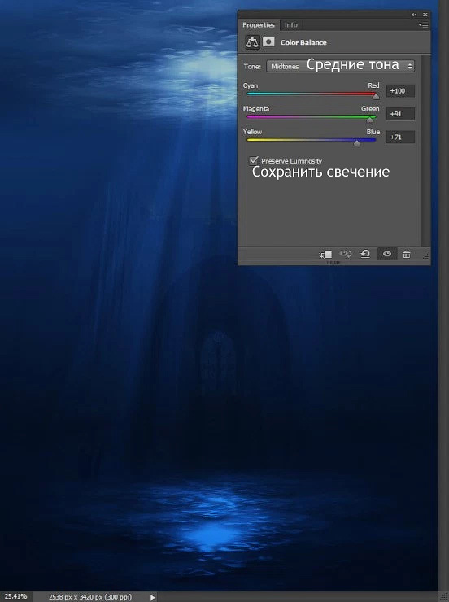The height and width of the screenshot is (602, 449).
Task: Close the Properties panel
Action: click(x=425, y=15)
